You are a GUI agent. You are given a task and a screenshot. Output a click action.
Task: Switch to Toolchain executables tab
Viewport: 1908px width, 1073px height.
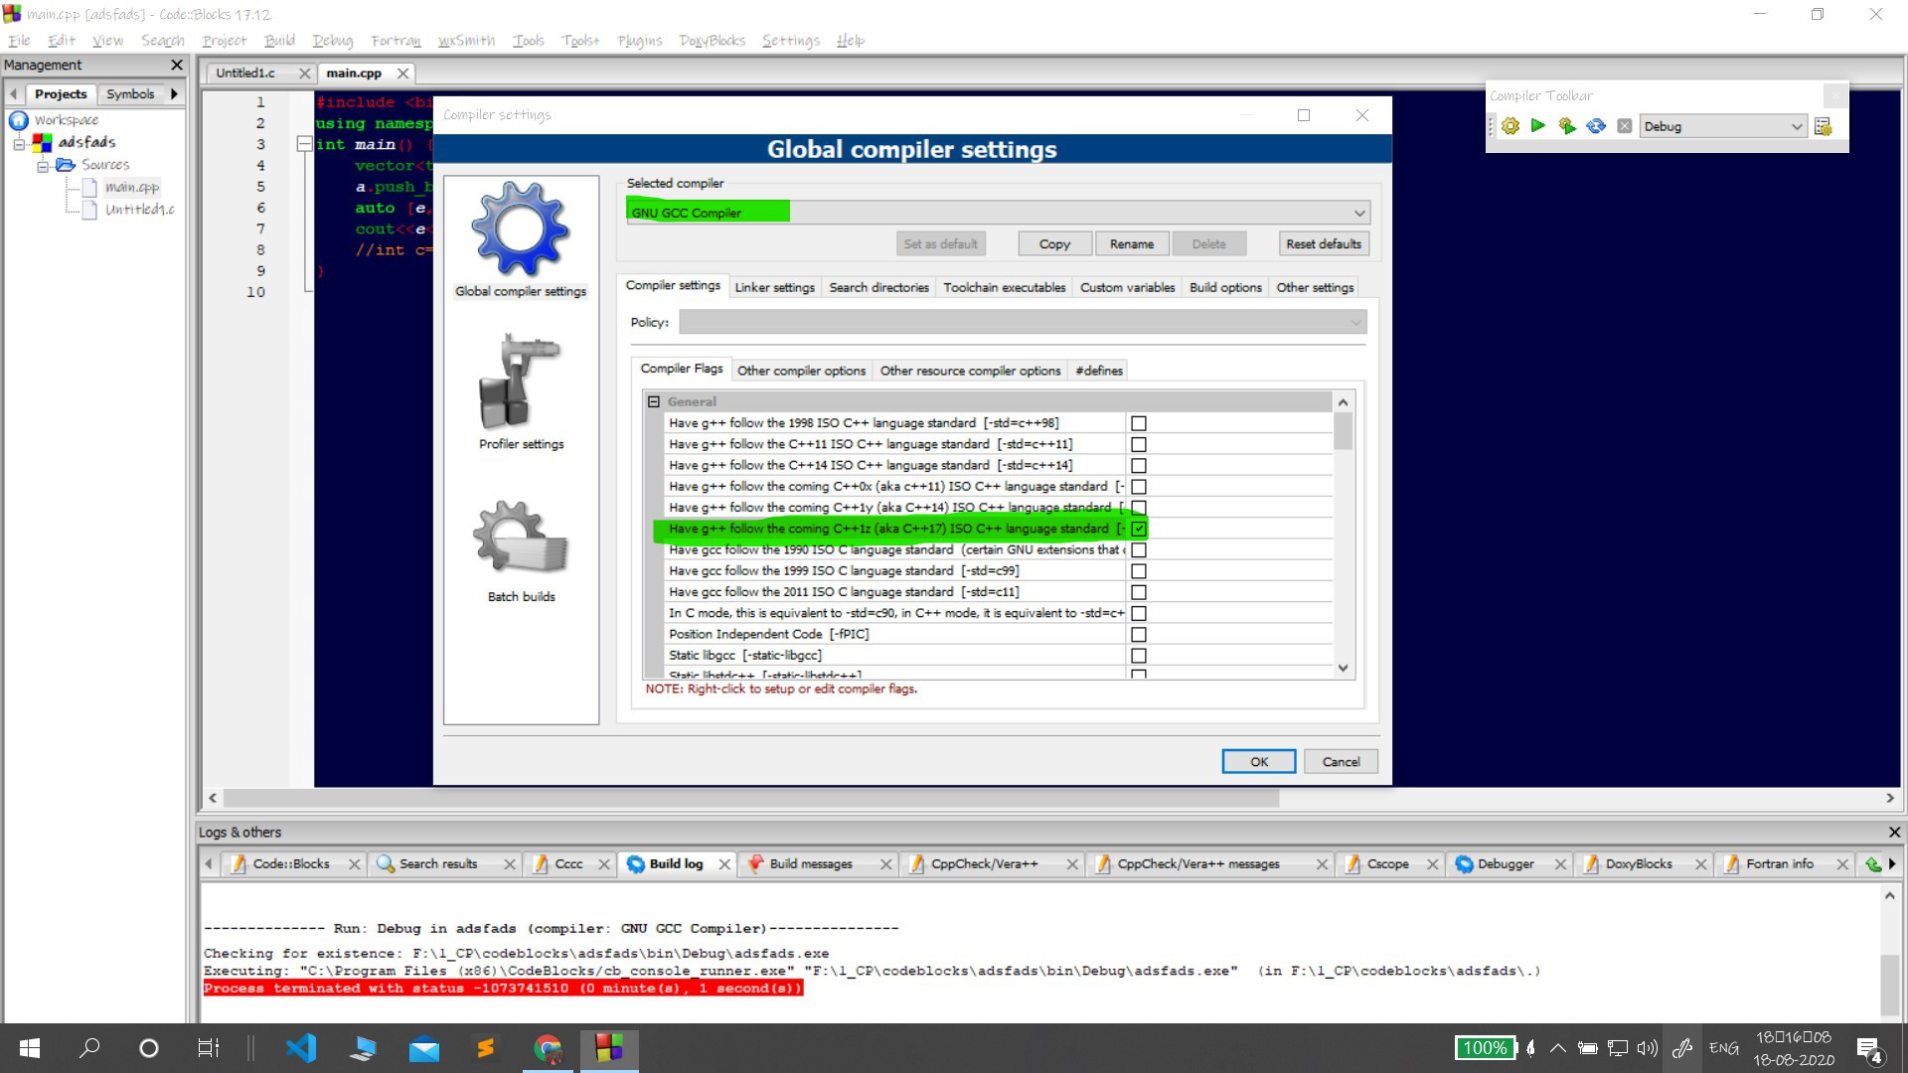(1004, 287)
